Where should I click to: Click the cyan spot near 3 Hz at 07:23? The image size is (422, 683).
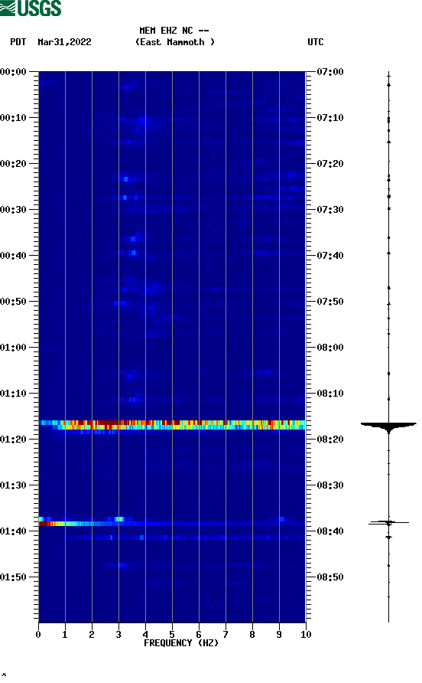point(126,178)
